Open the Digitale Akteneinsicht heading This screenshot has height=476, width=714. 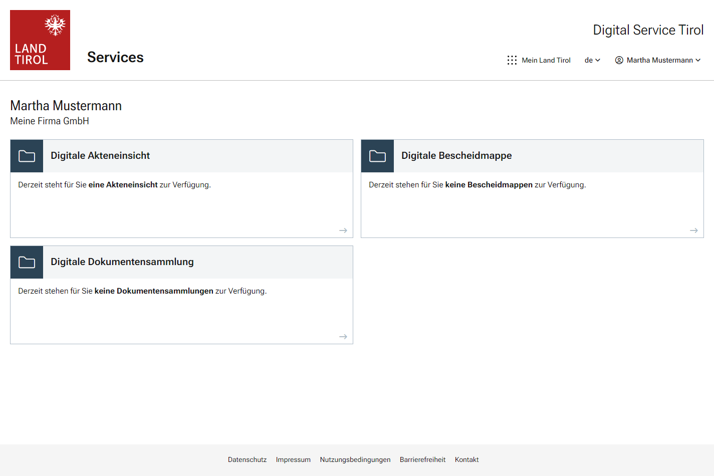point(100,156)
